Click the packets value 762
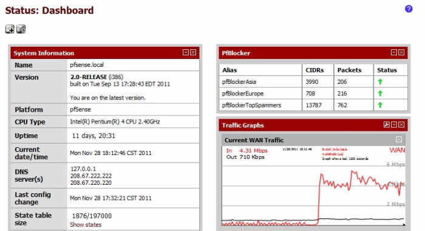This screenshot has width=425, height=231. [342, 105]
